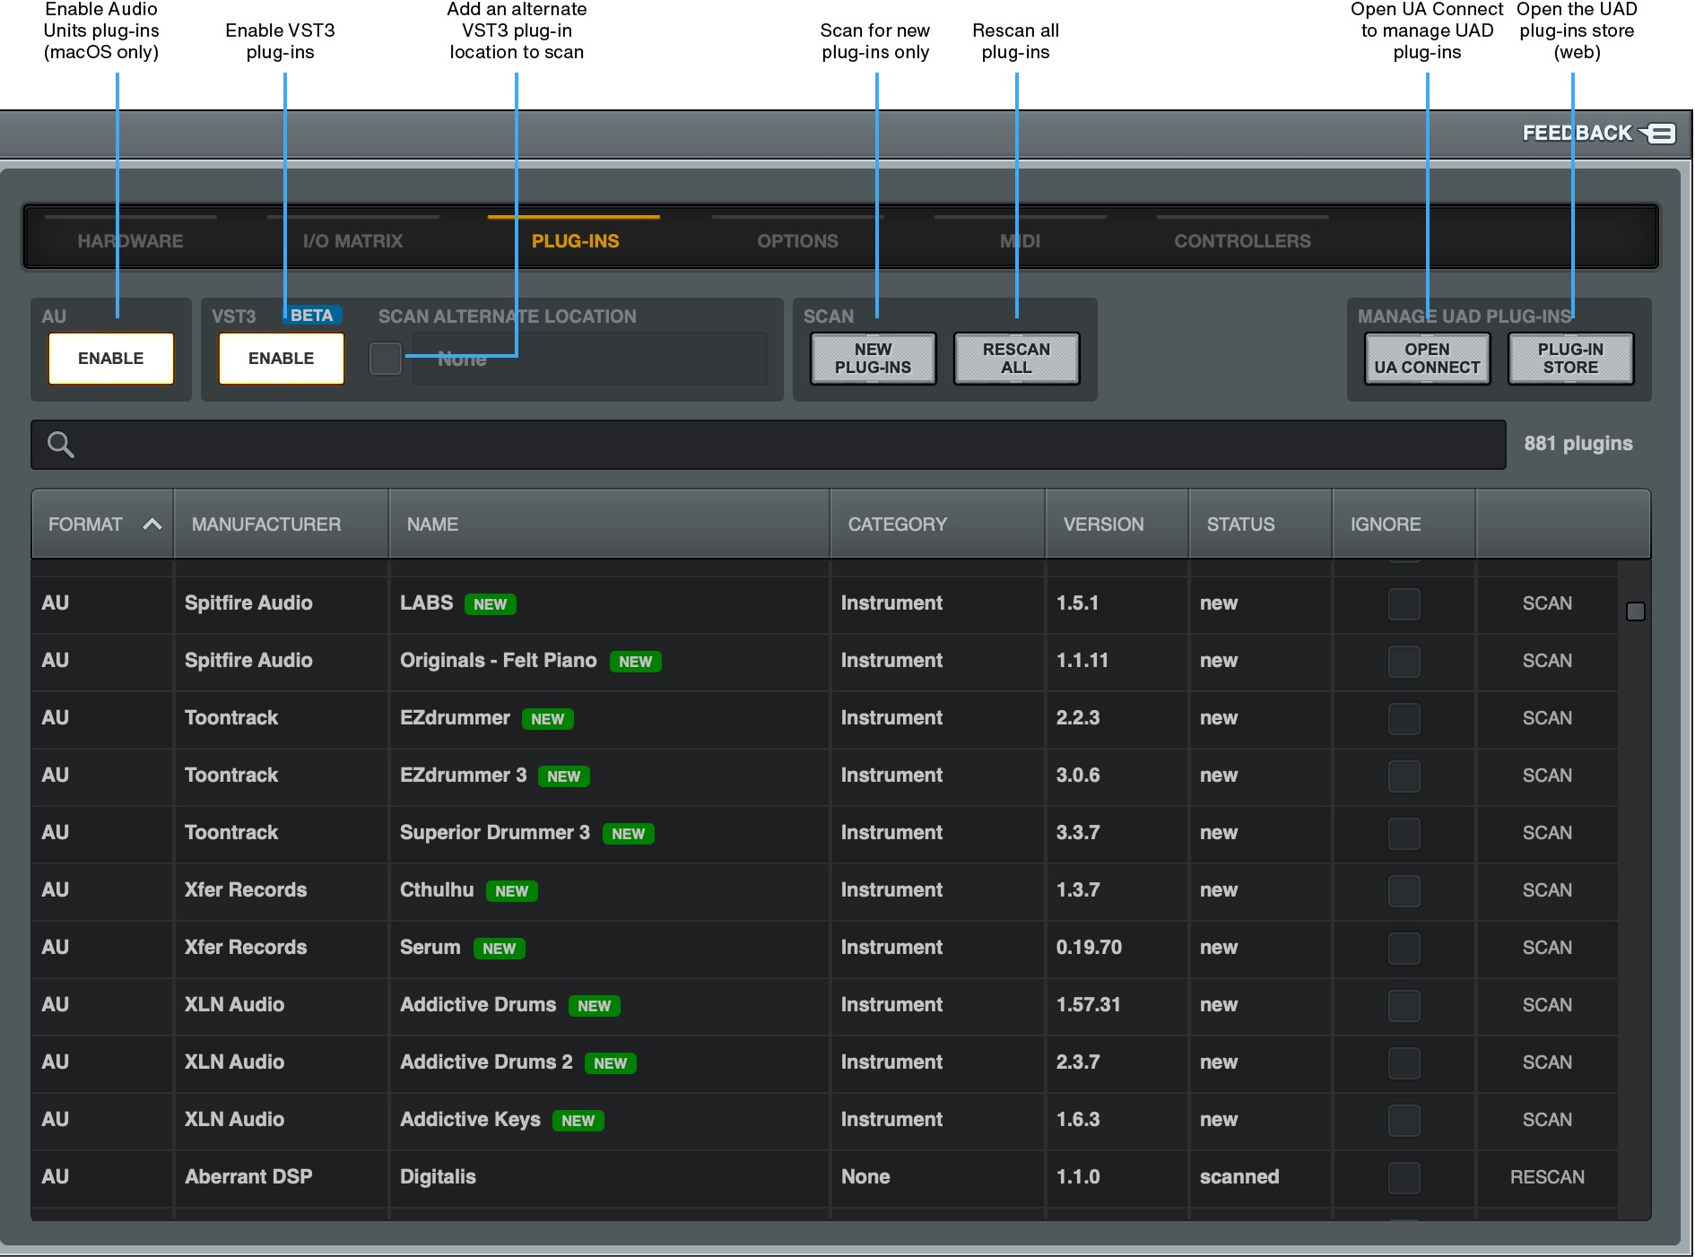Check ignore box for Digitalis
Image resolution: width=1695 pixels, height=1257 pixels.
tap(1404, 1177)
